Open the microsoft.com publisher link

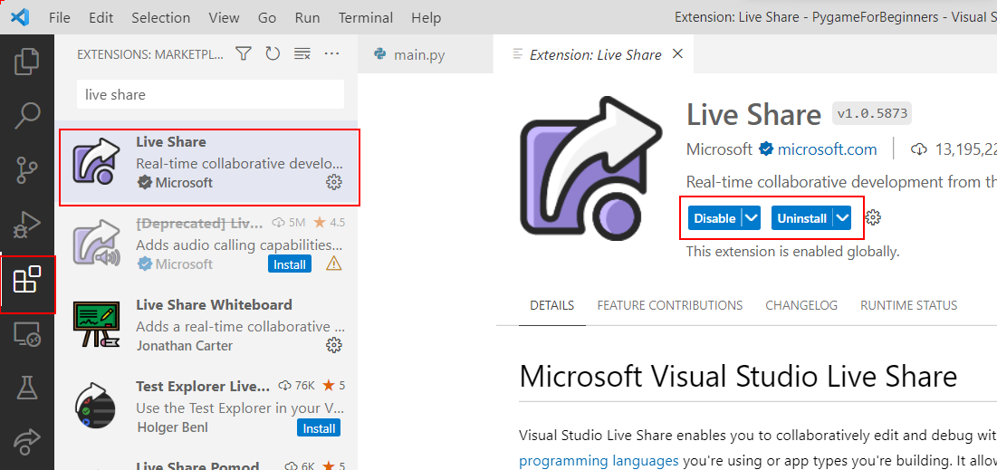[828, 150]
